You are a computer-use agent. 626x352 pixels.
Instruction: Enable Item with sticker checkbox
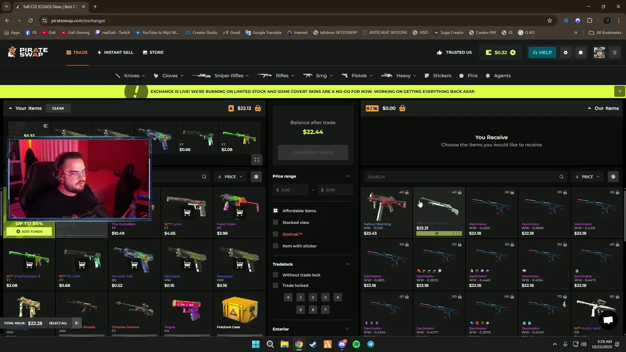275,246
